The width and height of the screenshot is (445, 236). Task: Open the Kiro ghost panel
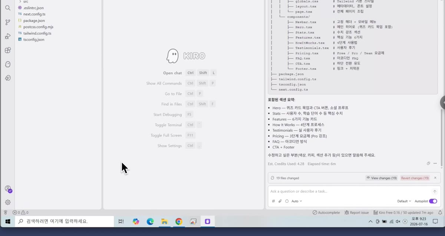(x=8, y=64)
